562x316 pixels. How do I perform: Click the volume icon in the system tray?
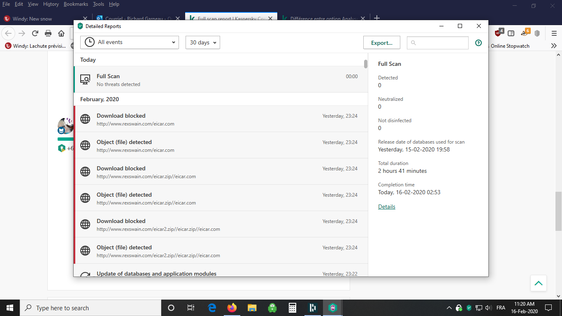[x=488, y=308]
